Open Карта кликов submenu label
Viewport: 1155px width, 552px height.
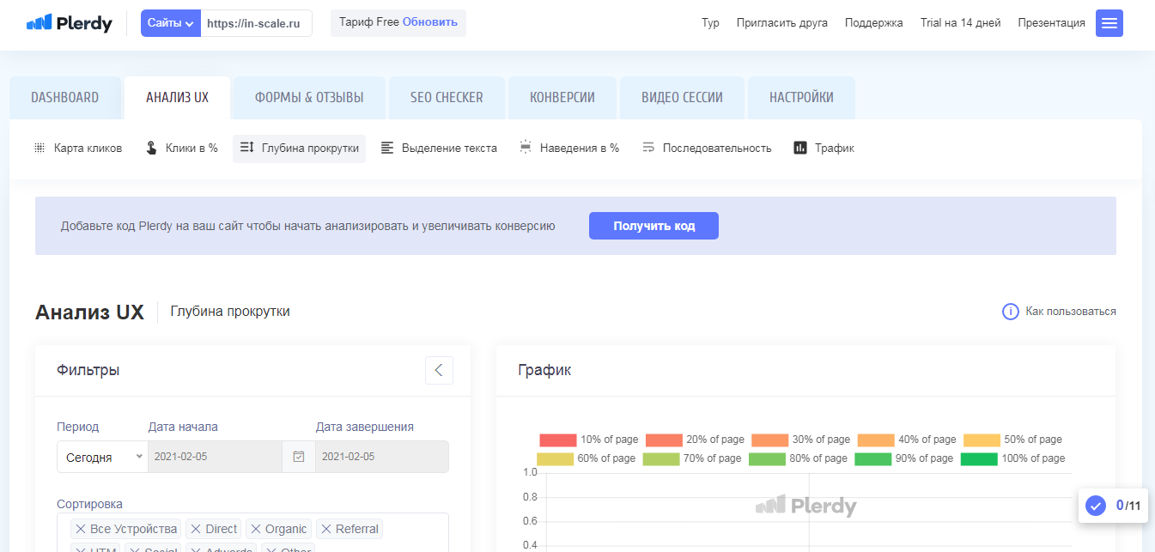click(x=88, y=148)
